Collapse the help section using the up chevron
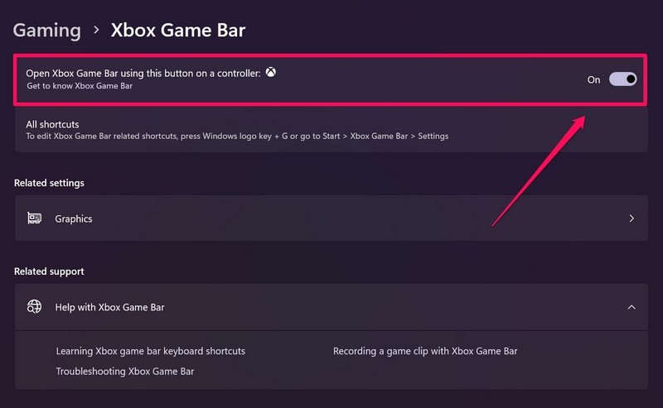Image resolution: width=663 pixels, height=408 pixels. tap(632, 307)
